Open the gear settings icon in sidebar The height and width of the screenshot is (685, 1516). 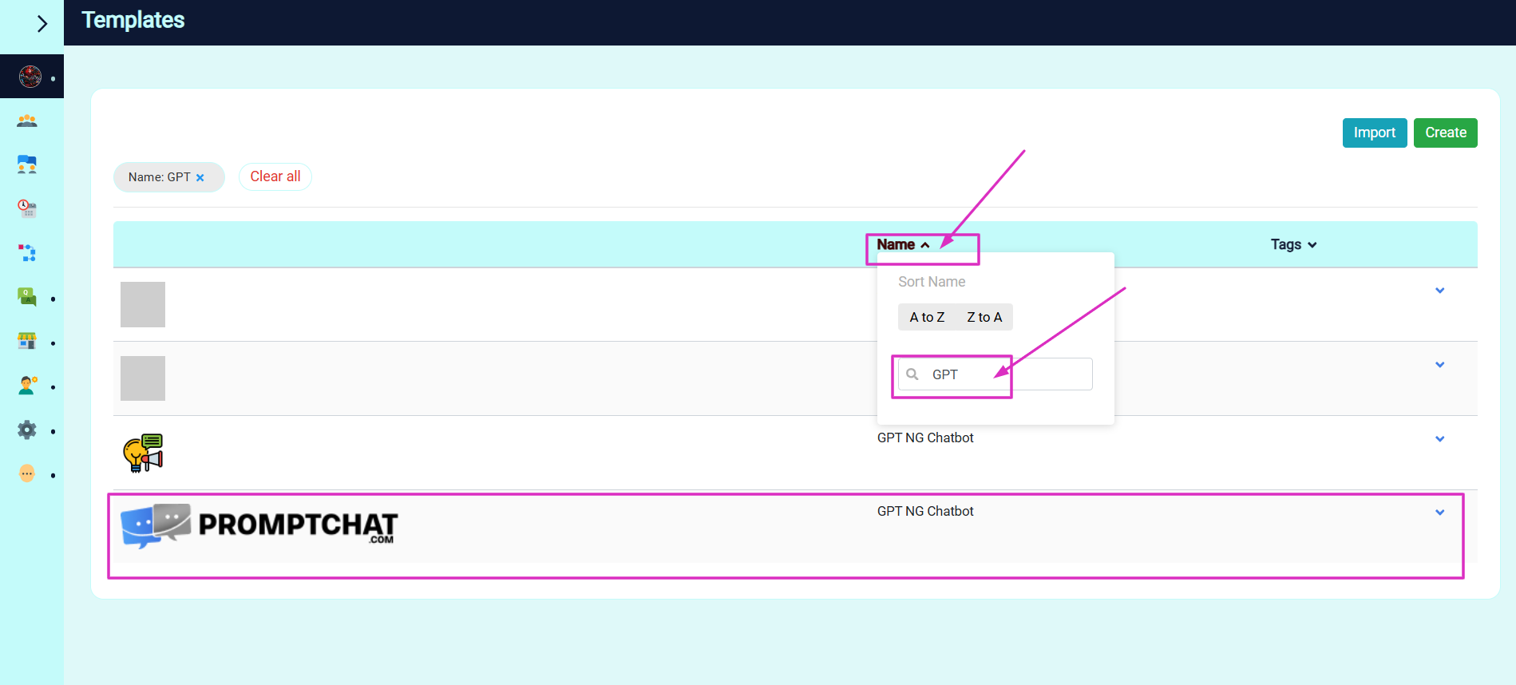point(27,430)
